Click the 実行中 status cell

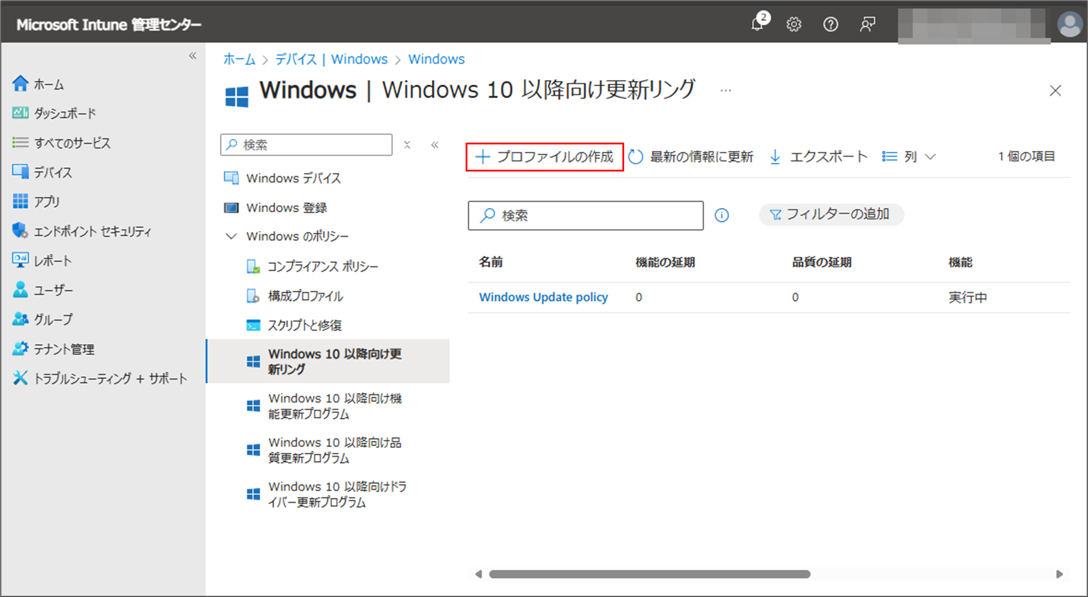(x=967, y=297)
